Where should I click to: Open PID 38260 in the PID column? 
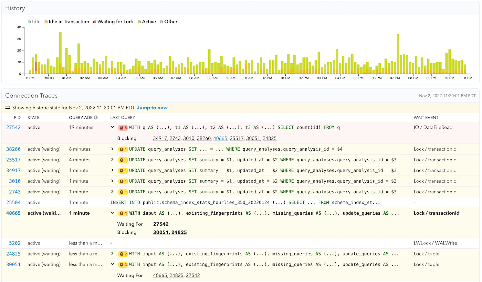tap(13, 149)
